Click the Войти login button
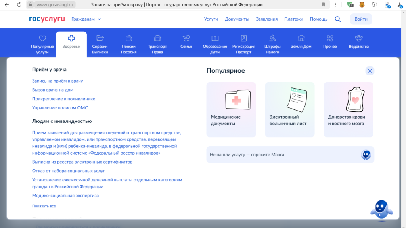 361,19
